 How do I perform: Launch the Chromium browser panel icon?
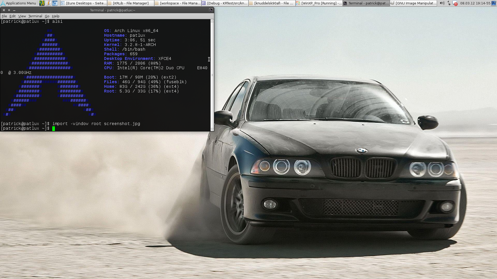(x=55, y=3)
